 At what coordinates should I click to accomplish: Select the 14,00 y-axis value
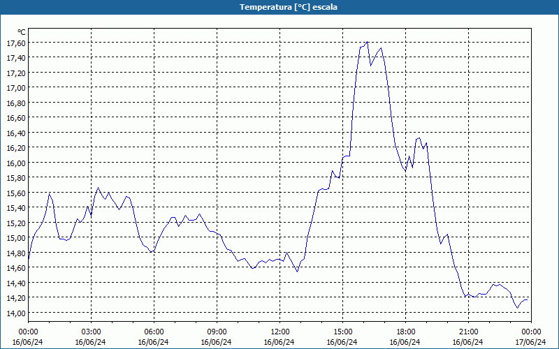coord(16,313)
